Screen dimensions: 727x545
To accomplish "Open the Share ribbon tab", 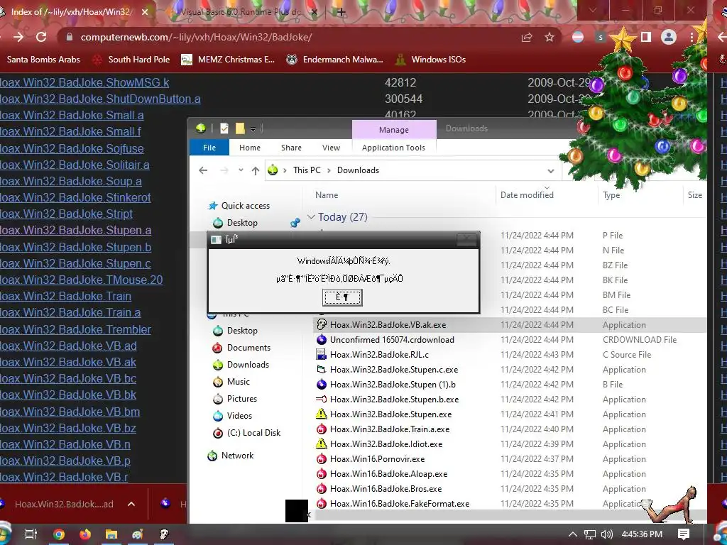I will pos(291,148).
